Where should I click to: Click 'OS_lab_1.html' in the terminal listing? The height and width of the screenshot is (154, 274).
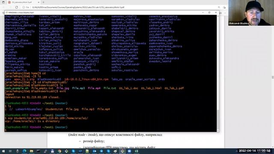click(x=151, y=88)
